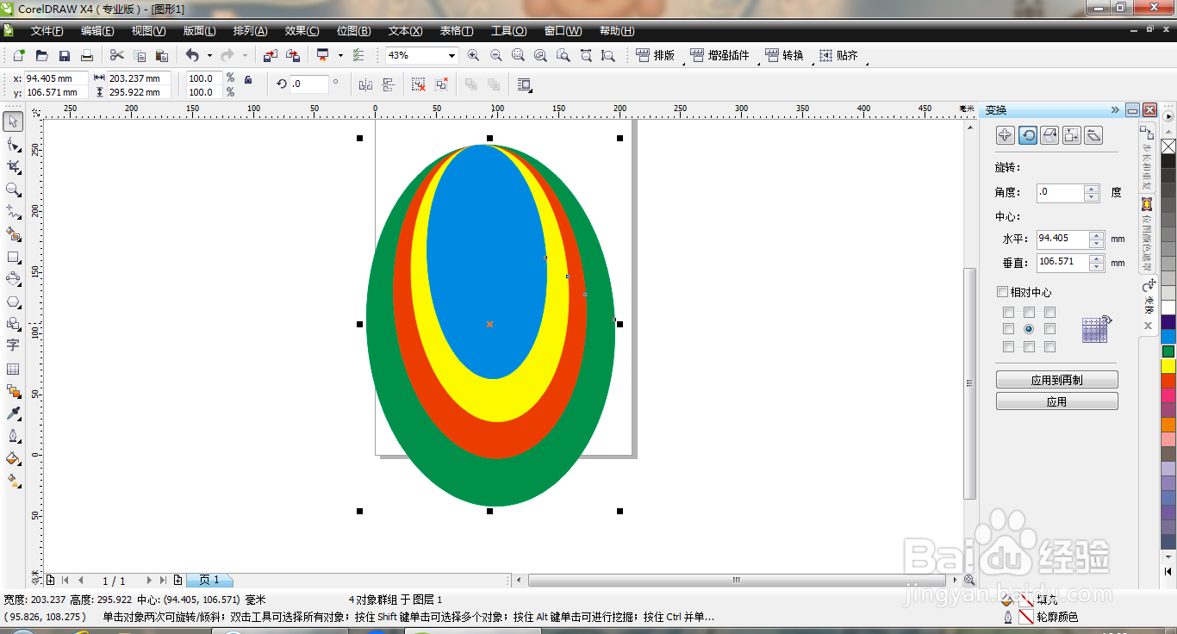1177x634 pixels.
Task: Expand the application launcher dropdown arrow
Action: pos(339,55)
